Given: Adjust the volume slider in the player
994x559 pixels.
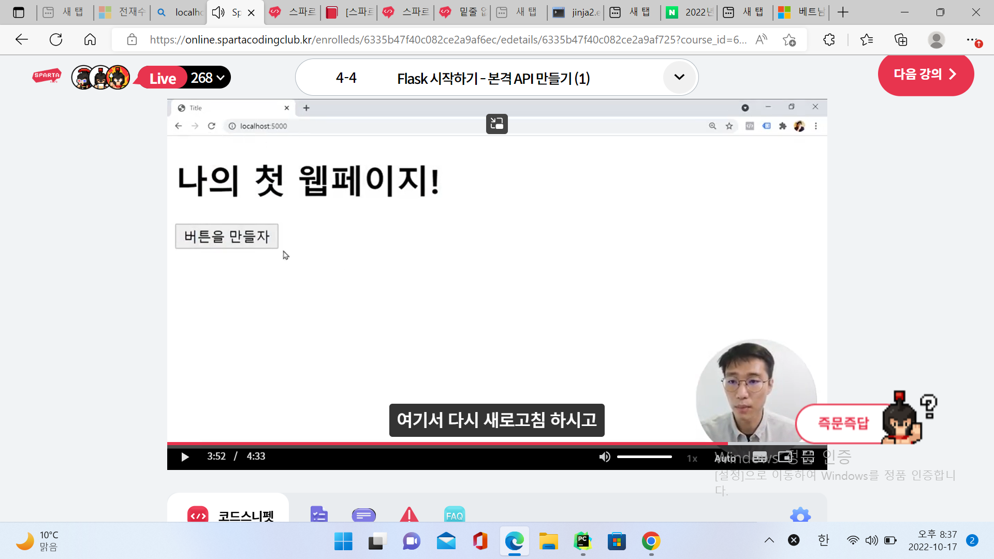Looking at the screenshot, I should click(644, 457).
